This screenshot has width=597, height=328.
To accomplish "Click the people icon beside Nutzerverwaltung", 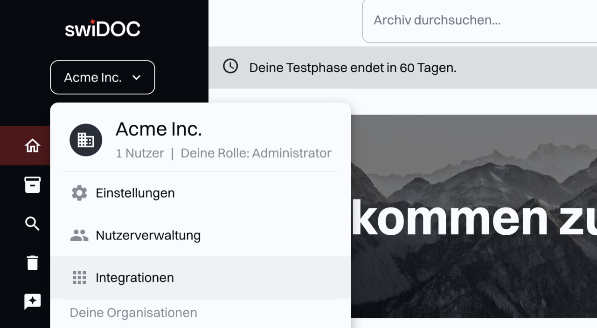I will [x=79, y=235].
